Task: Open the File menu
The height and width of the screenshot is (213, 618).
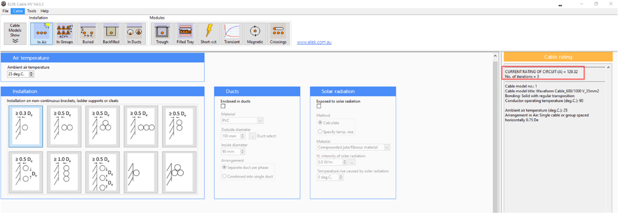Action: point(5,11)
